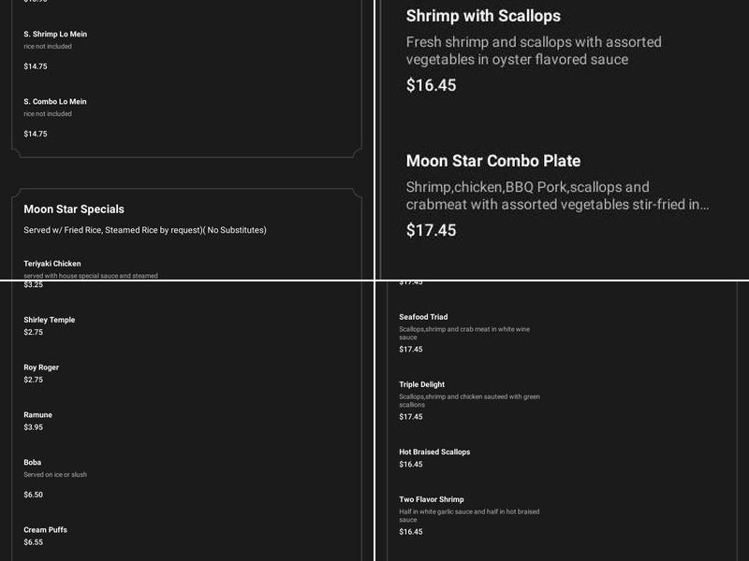Choose the S. Combo Lo Mein dish
This screenshot has height=561, width=749.
tap(54, 102)
